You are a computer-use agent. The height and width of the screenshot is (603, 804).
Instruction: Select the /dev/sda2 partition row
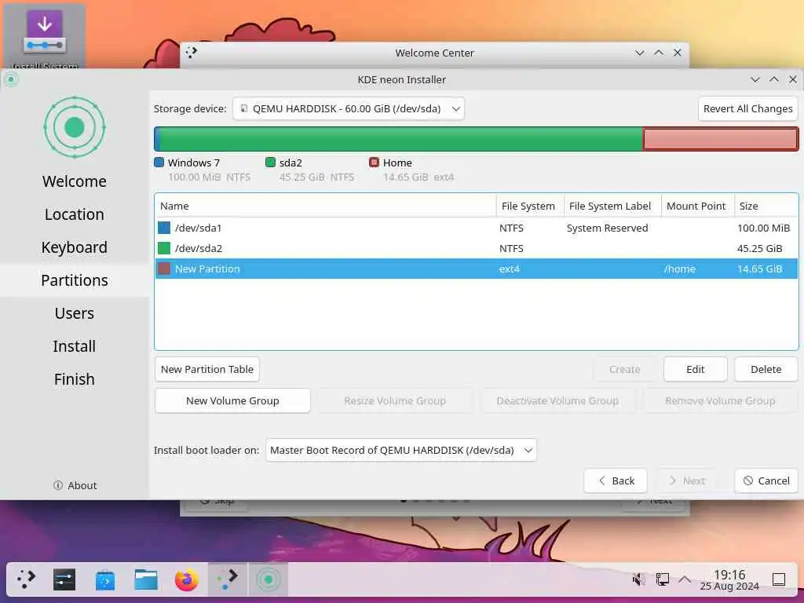[477, 248]
